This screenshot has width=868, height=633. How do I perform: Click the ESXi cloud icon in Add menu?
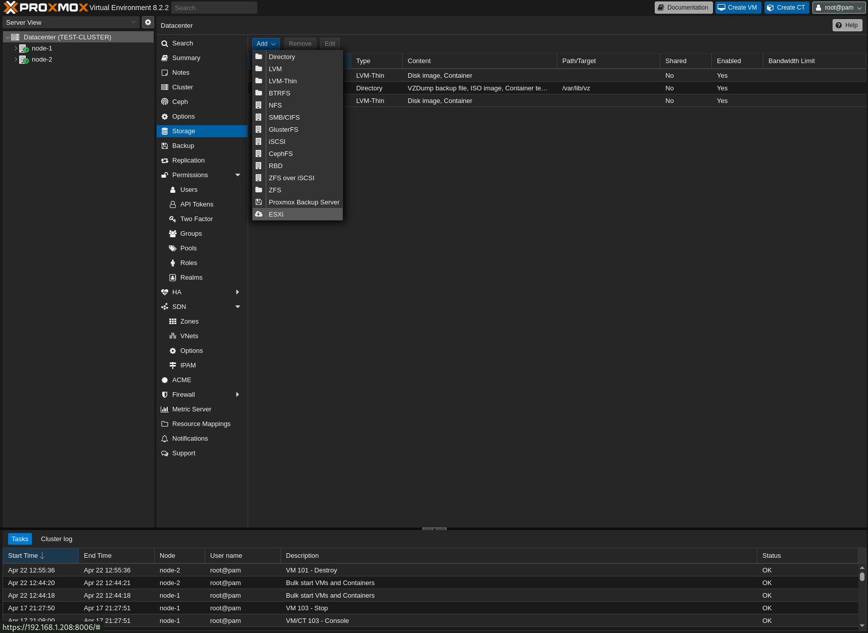pos(259,215)
